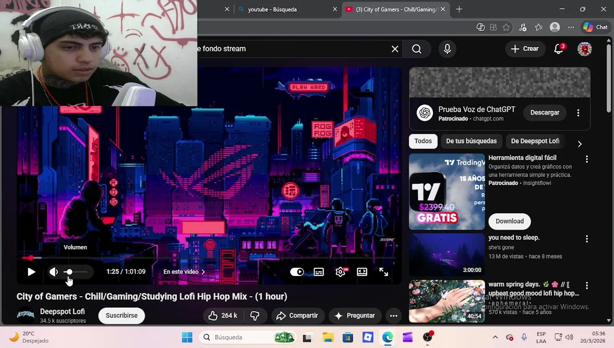Viewport: 614px width, 348px height.
Task: Open OBS Studio from taskbar
Action: pos(428,337)
